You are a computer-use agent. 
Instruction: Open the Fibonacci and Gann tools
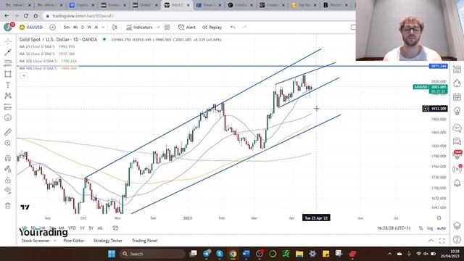click(8, 63)
